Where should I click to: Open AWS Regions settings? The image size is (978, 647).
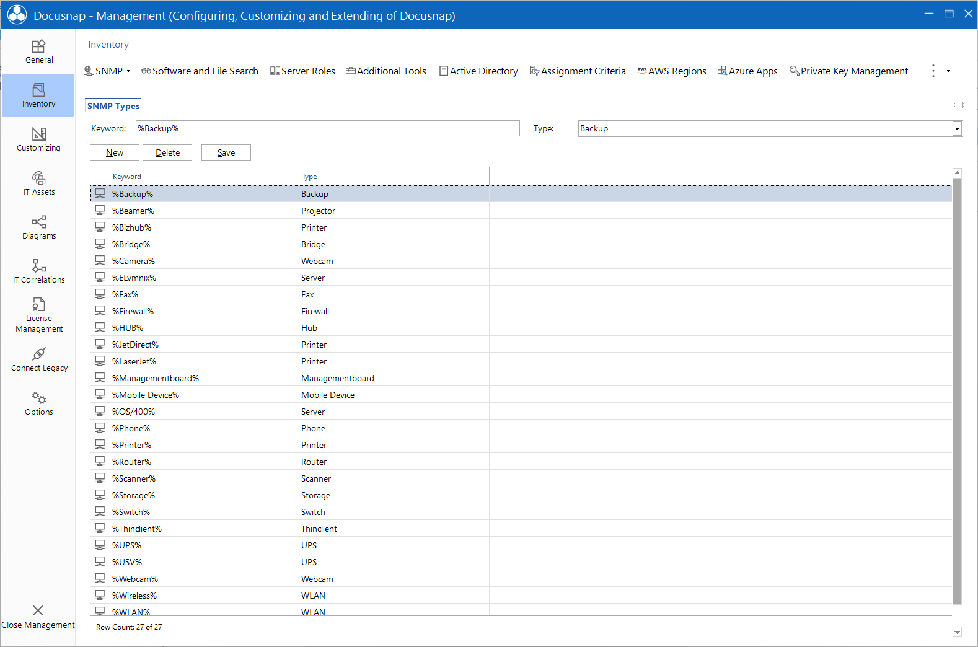coord(672,71)
